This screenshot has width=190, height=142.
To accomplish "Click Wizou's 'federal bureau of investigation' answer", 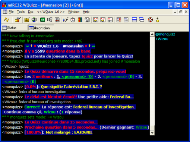I will coord(45,102).
